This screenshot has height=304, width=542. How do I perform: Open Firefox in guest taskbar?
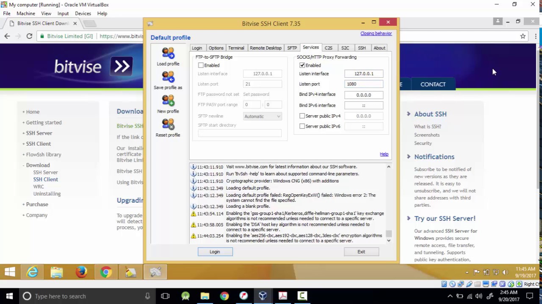click(81, 272)
